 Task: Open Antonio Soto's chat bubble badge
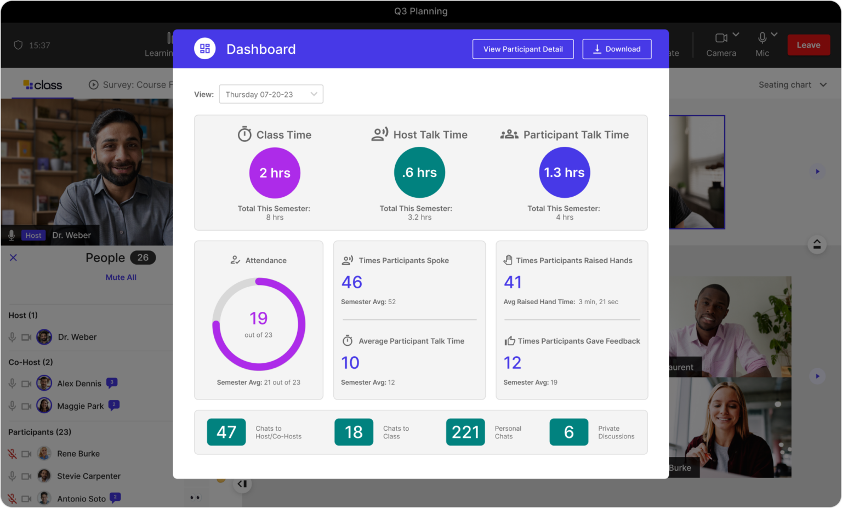pos(115,498)
